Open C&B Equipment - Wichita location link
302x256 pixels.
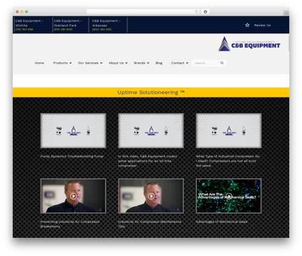pyautogui.click(x=29, y=23)
